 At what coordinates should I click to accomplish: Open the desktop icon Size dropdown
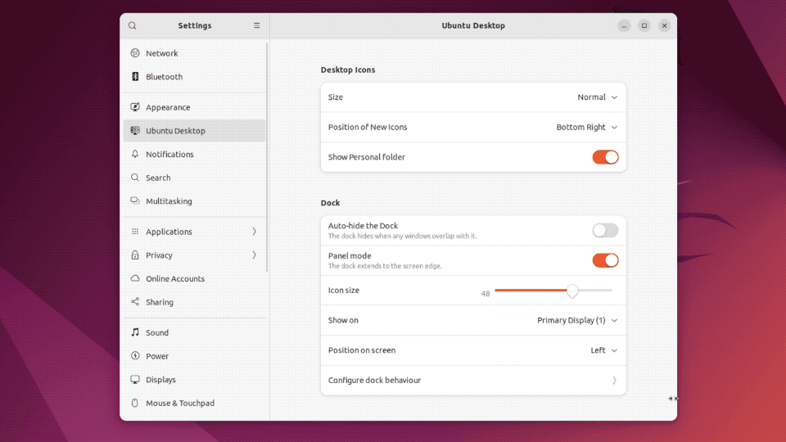tap(597, 97)
